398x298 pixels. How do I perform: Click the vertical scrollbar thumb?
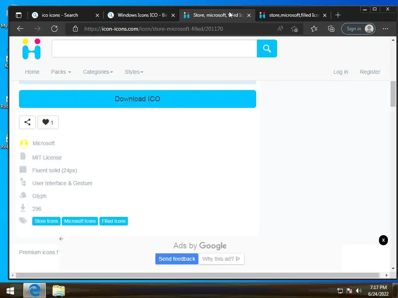coord(393,94)
